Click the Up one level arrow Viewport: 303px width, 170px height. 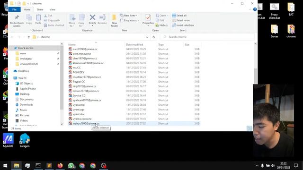click(x=28, y=37)
